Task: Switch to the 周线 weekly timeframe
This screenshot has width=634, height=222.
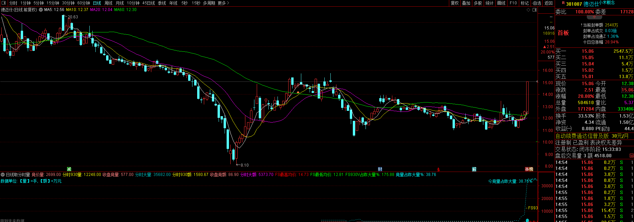Action: [108, 3]
